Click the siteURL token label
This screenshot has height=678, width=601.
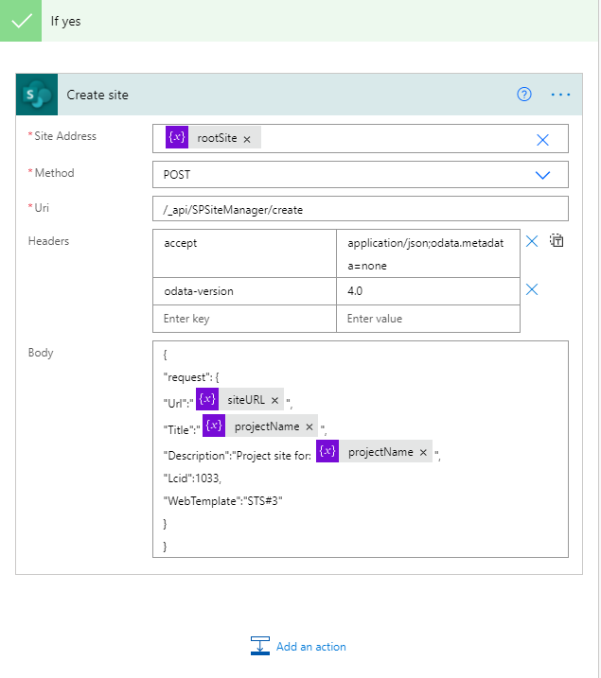click(246, 400)
